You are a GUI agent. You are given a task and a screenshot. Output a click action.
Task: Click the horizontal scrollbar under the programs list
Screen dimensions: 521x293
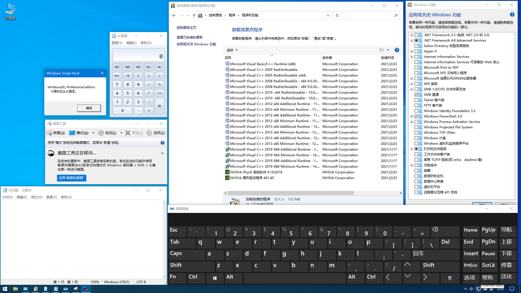coord(313,193)
